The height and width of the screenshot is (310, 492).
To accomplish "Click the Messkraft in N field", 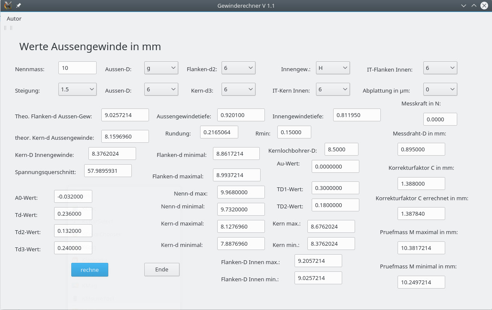I will tap(440, 120).
